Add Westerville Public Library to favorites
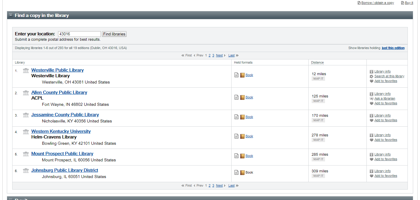This screenshot has height=200, width=420. pyautogui.click(x=386, y=81)
